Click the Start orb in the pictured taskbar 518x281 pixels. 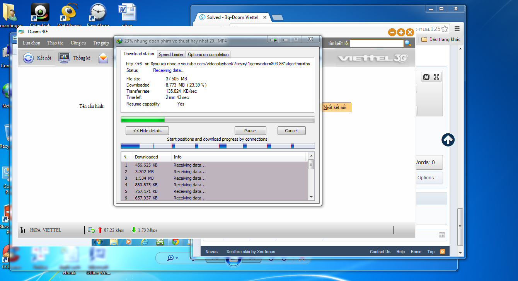point(98,242)
